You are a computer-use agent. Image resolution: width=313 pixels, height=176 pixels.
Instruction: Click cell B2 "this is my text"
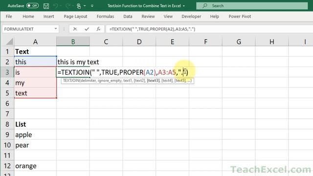click(x=73, y=62)
